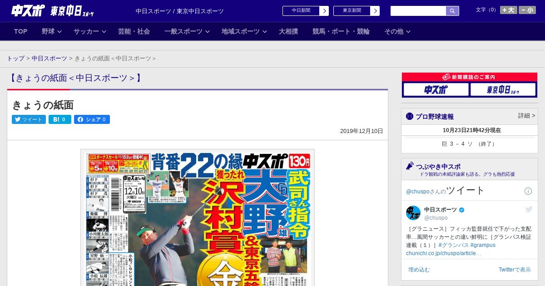This screenshot has width=545, height=286.
Task: Open the 競馬・ボート・競輪 menu item
Action: click(341, 31)
